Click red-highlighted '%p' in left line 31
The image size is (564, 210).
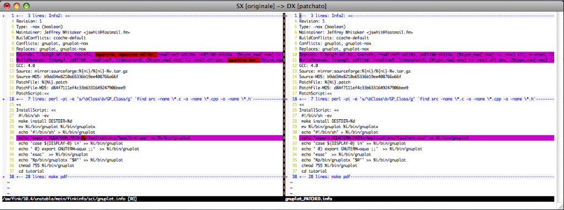click(x=83, y=137)
